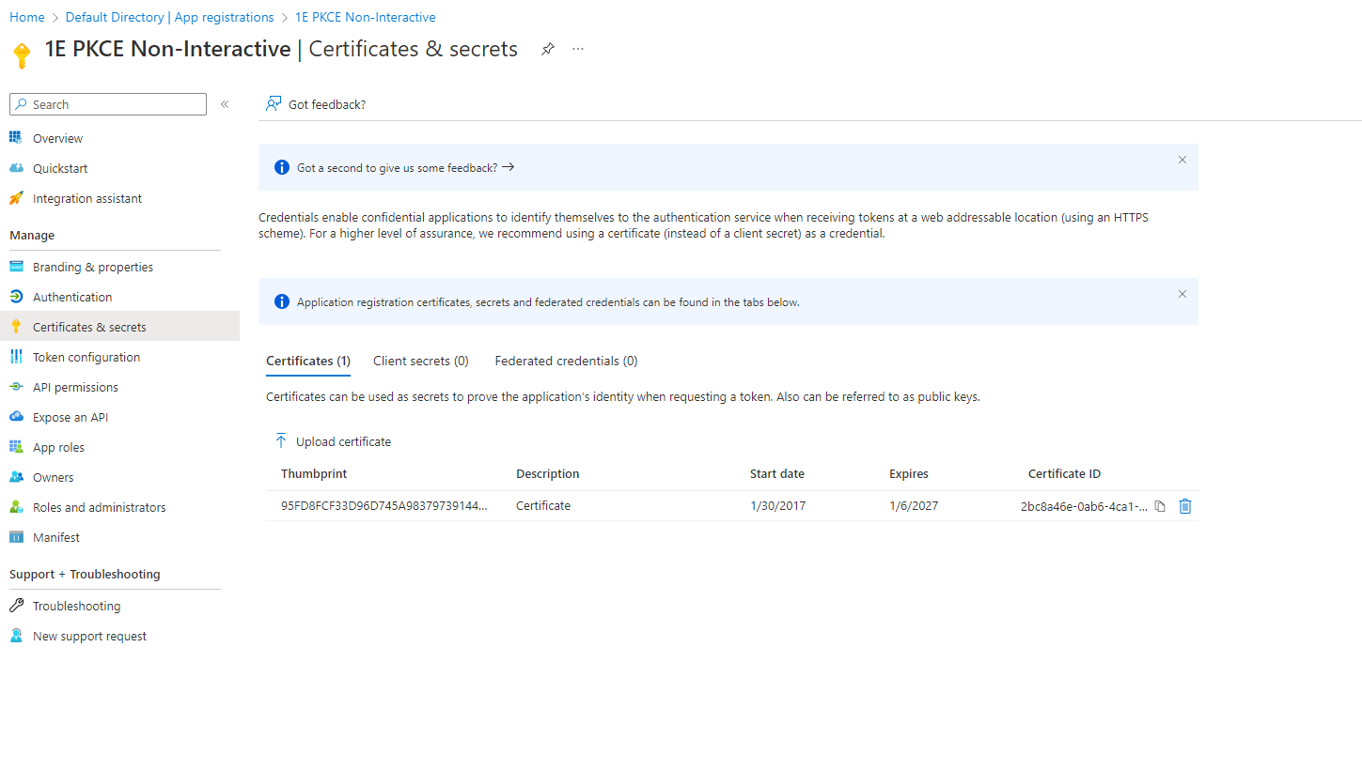Click the Description value Certificate

tap(543, 505)
